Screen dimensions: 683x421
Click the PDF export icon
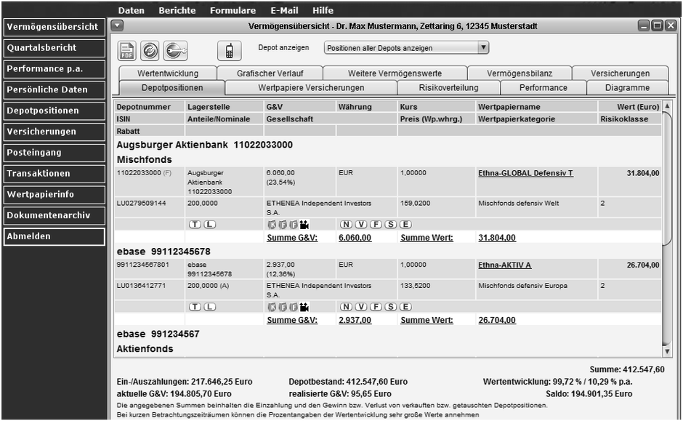127,50
